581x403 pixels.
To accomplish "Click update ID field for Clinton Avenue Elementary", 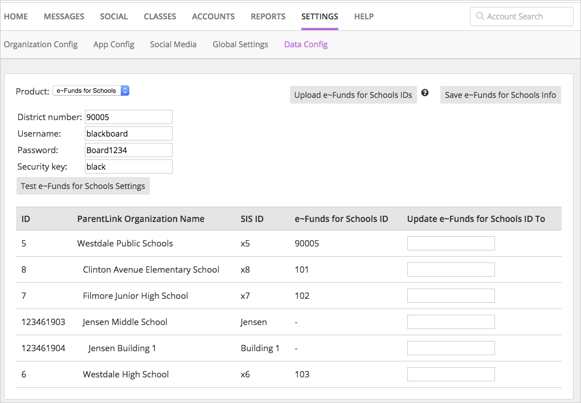I will coord(451,269).
